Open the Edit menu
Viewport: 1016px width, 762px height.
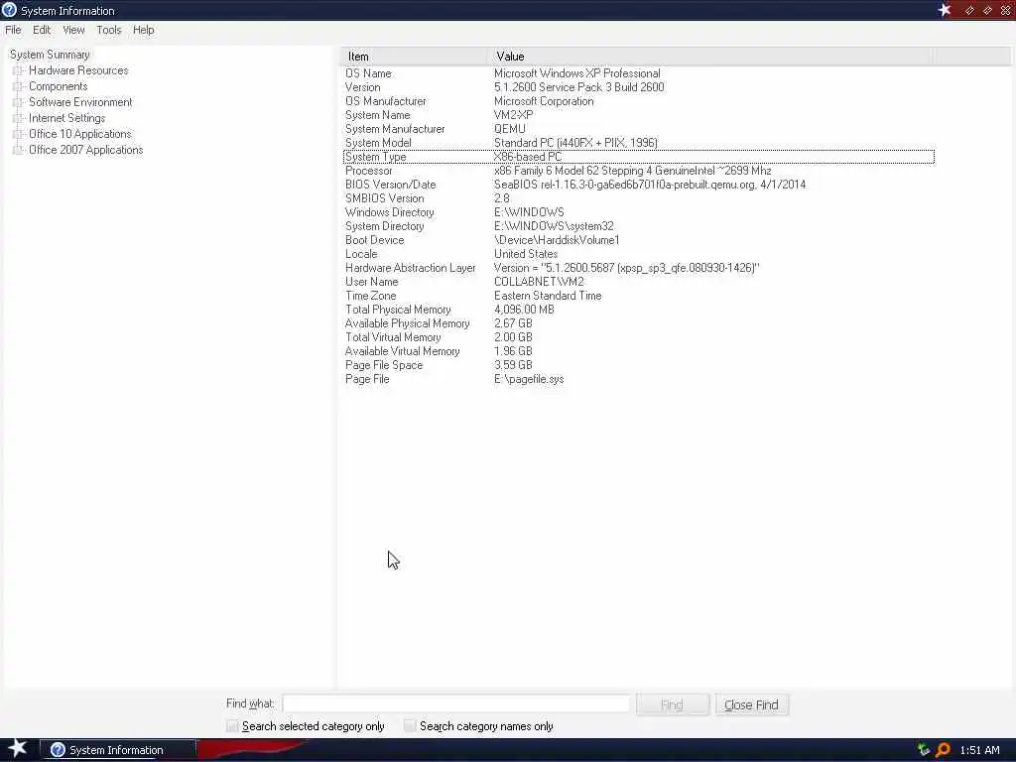click(42, 30)
